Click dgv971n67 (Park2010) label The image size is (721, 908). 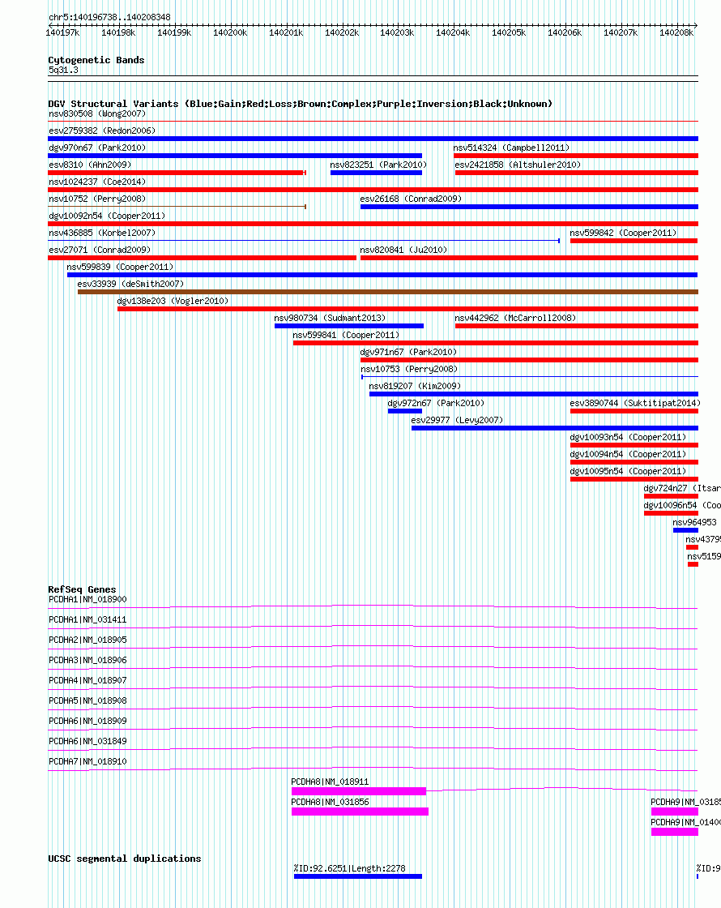pos(408,352)
